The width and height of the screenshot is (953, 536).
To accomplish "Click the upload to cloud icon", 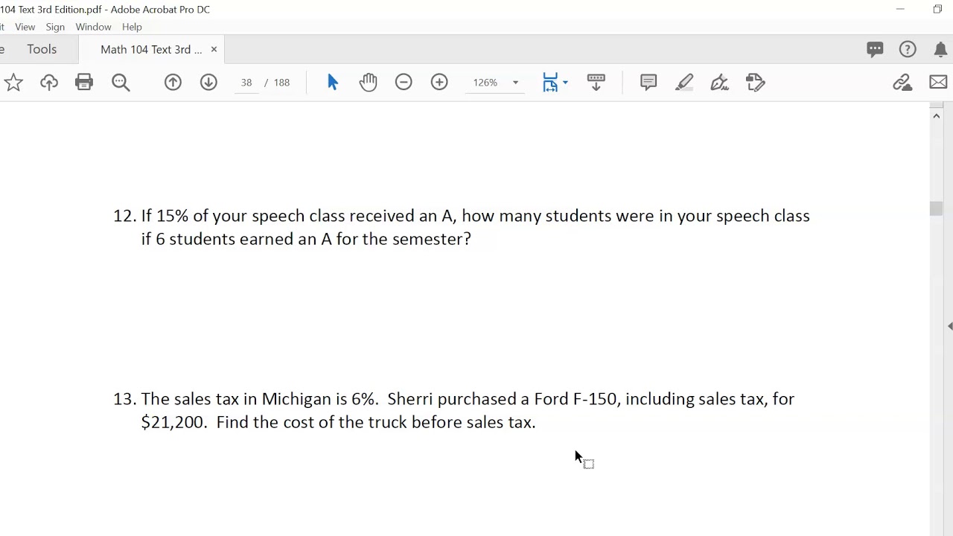I will (49, 83).
